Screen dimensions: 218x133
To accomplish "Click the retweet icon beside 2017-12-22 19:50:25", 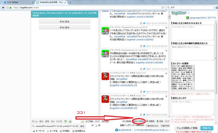I will pos(141,23).
